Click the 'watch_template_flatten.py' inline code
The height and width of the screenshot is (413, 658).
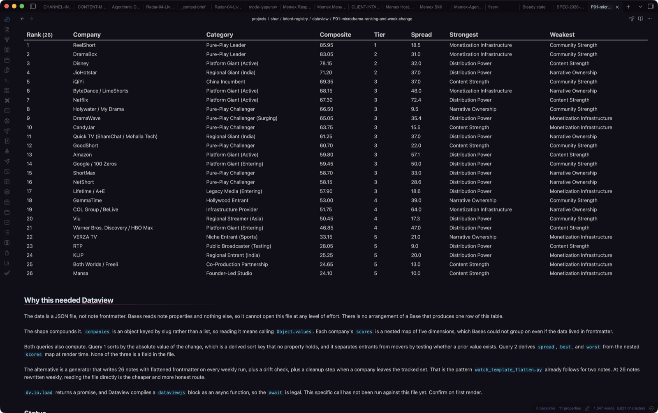tap(508, 370)
